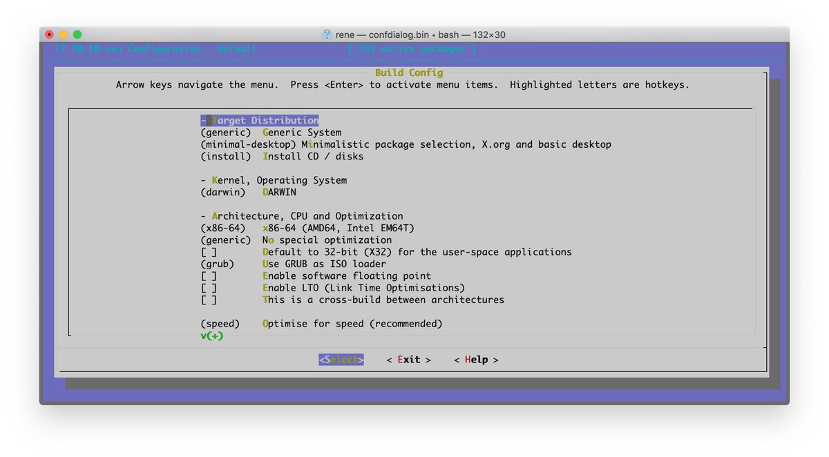Click the Exit button
Screen dimensions: 829x457
[x=409, y=360]
